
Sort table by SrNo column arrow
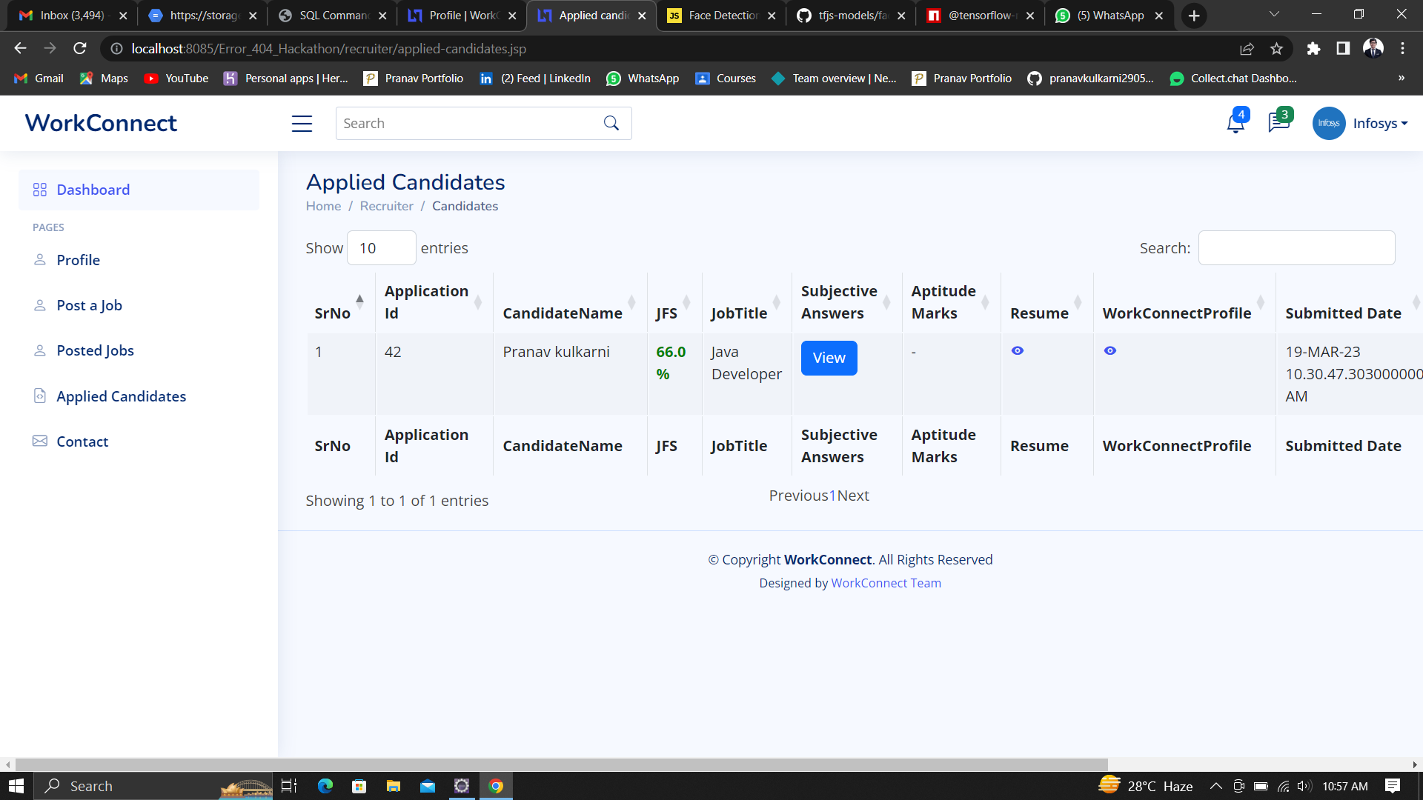tap(359, 301)
